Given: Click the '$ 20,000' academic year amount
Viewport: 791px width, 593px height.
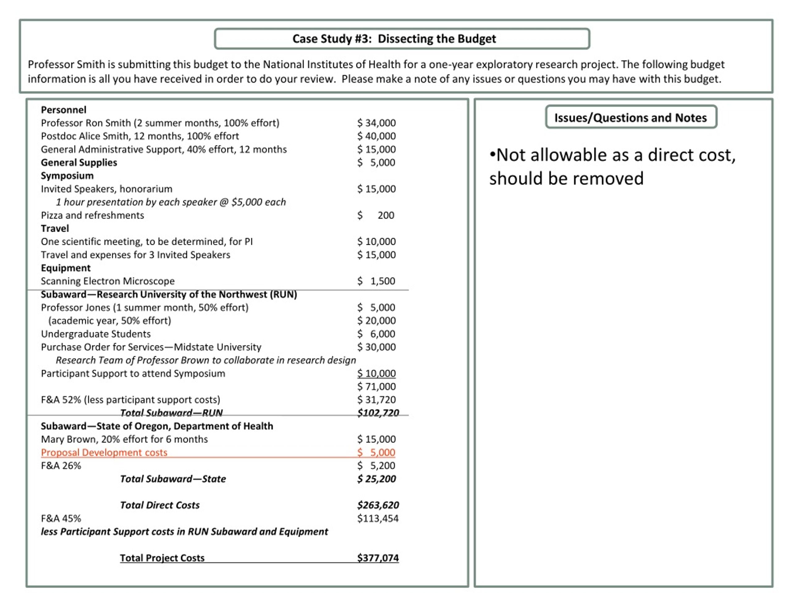Looking at the screenshot, I should (x=376, y=321).
